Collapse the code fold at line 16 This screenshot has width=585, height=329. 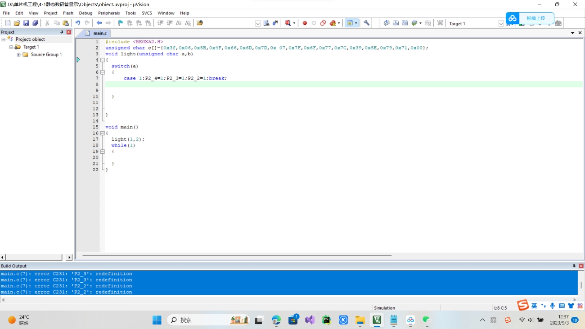(x=103, y=133)
